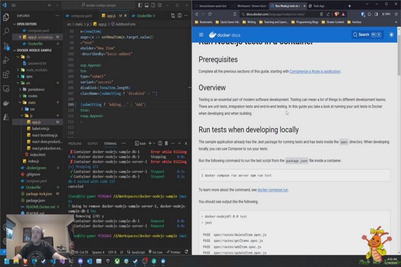This screenshot has height=267, width=401.
Task: Open the Docker view in activity bar
Action: tap(6, 103)
